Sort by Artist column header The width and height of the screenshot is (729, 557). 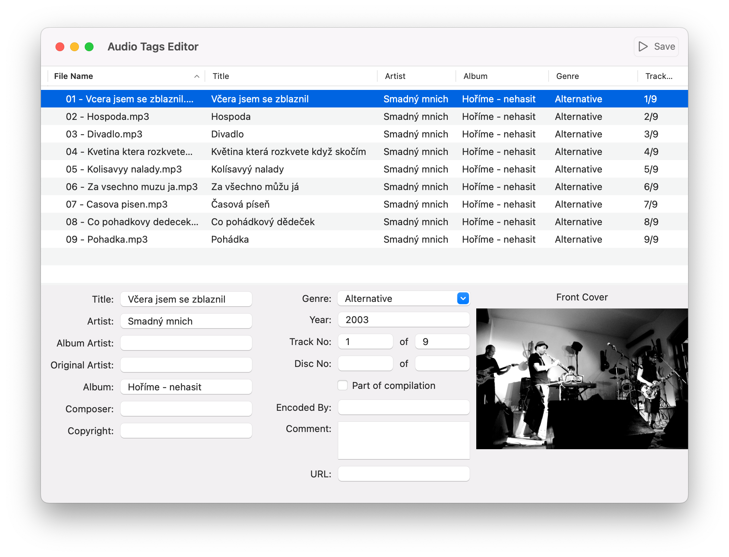395,76
